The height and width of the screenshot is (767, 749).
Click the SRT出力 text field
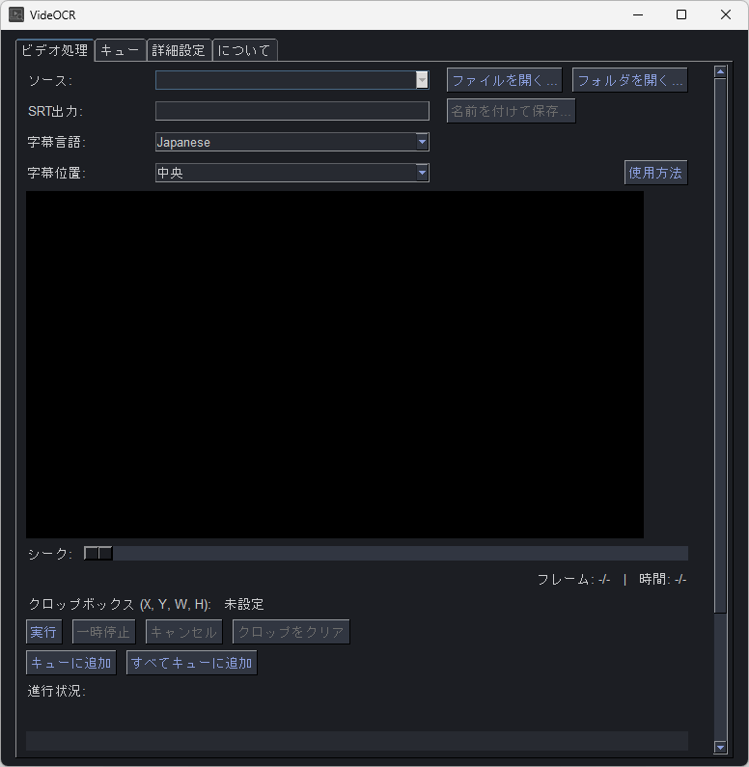click(291, 111)
